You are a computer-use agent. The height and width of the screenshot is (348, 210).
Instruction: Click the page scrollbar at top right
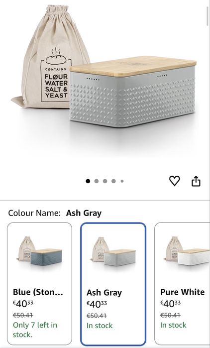point(208,15)
